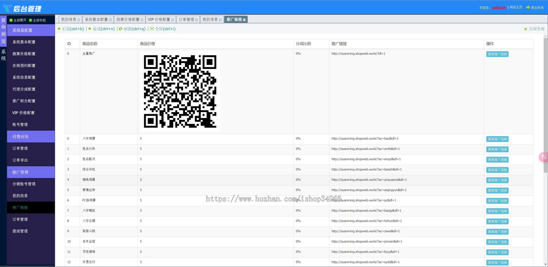The height and width of the screenshot is (267, 548).
Task: Enter fullscreen with 全屏(ctrl+i)
Action: [163, 29]
